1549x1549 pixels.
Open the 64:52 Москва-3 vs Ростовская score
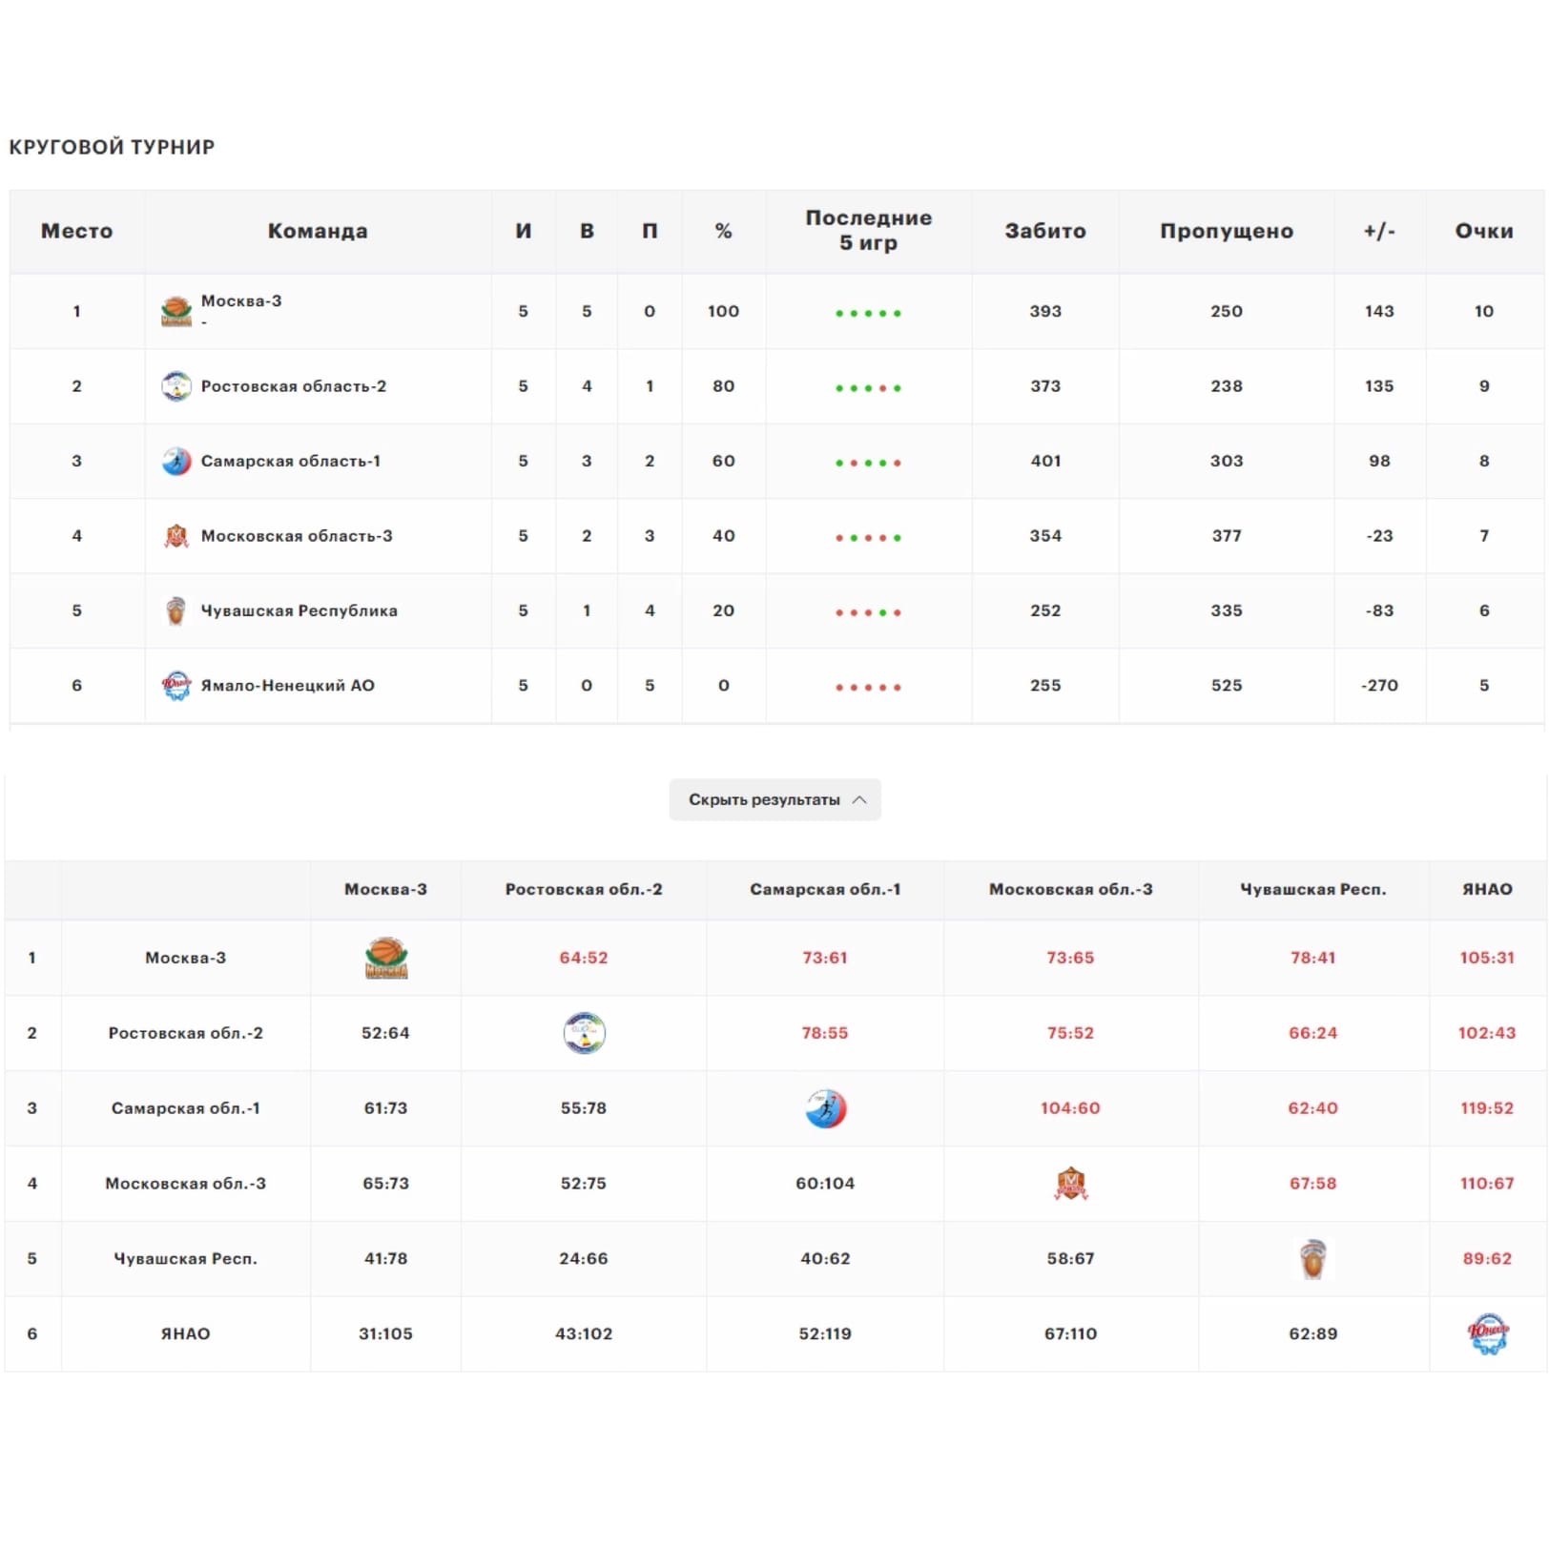click(x=583, y=958)
